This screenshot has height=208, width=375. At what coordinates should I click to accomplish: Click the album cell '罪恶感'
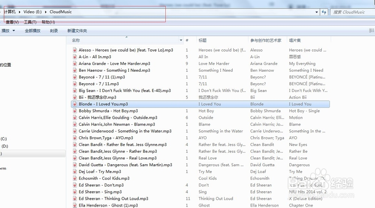click(x=295, y=57)
